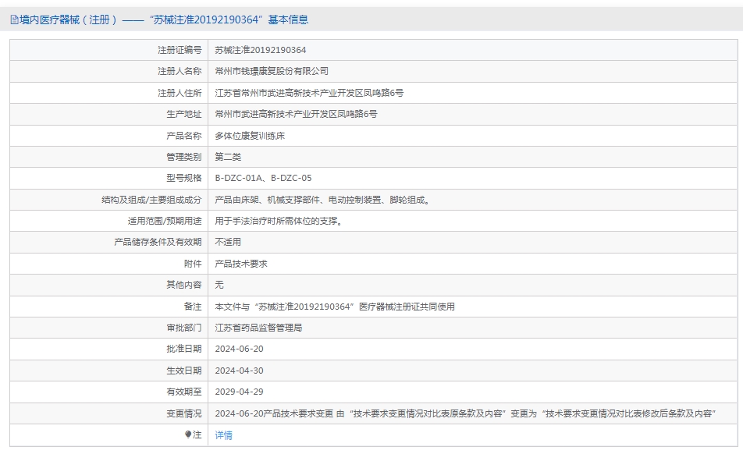Click the 适用范围/预期用途 label
The width and height of the screenshot is (743, 454).
coord(165,221)
